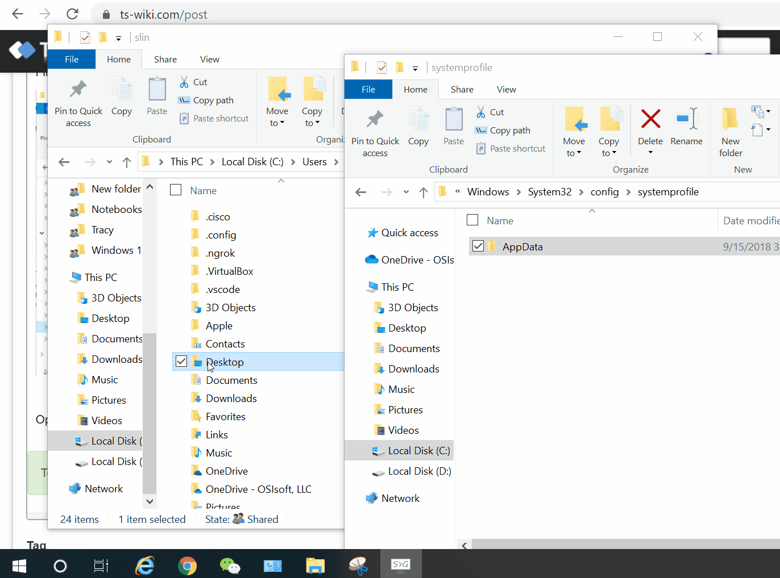The width and height of the screenshot is (780, 578).
Task: Uncheck the Desktop folder checkbox in file list
Action: (x=181, y=362)
